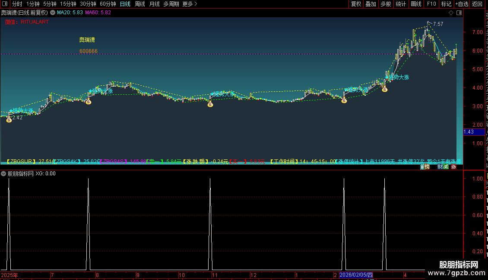The height and width of the screenshot is (280, 488).
Task: Click the F10 company info button
Action: click(431, 4)
